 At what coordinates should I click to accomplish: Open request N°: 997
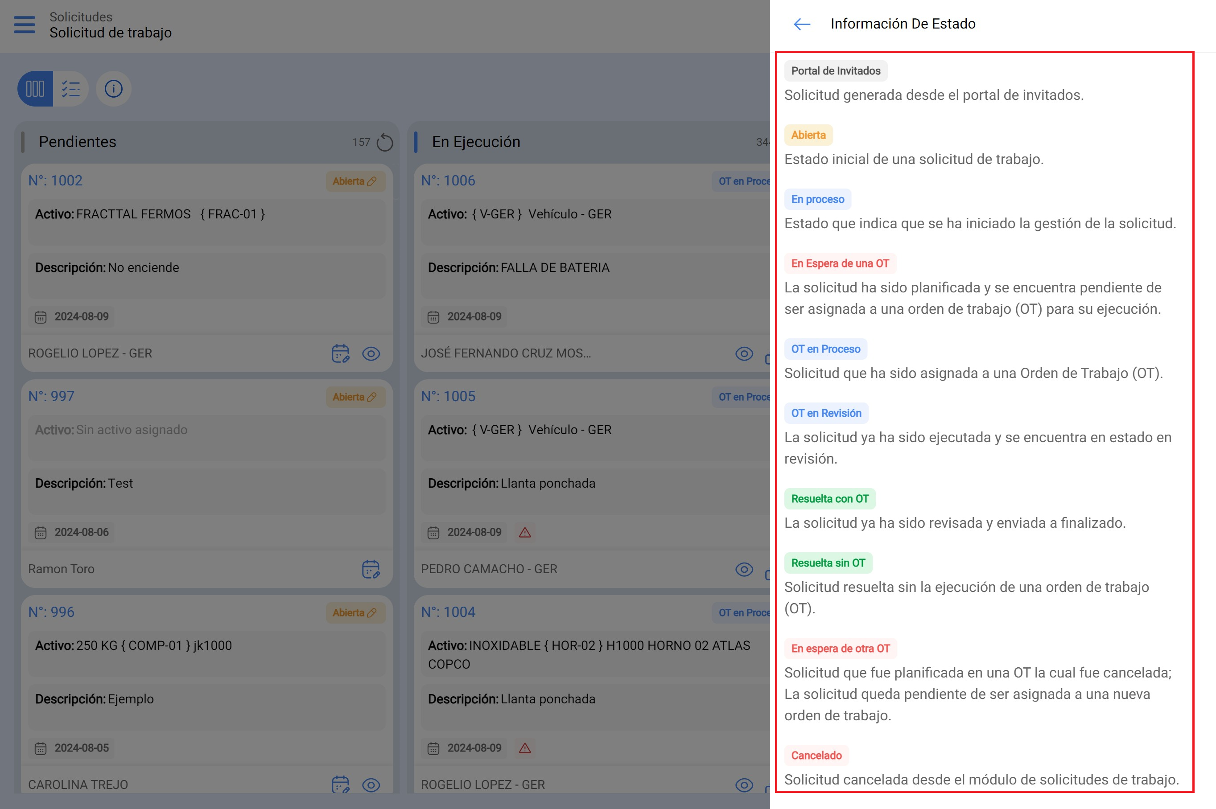pyautogui.click(x=51, y=396)
